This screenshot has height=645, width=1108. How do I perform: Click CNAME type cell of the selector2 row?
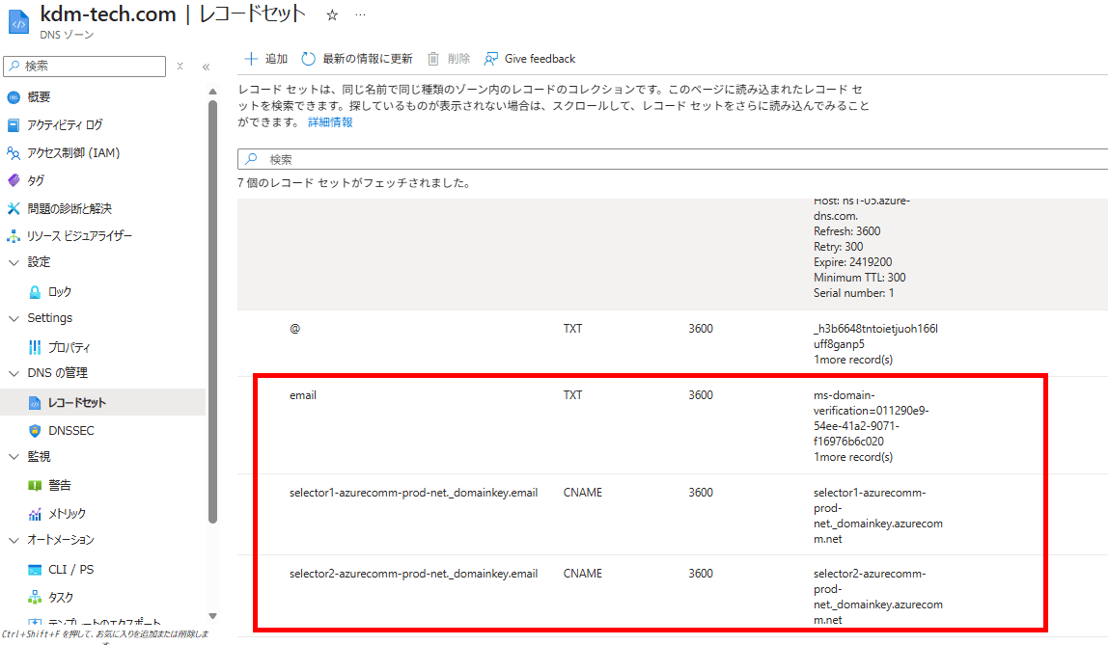[582, 574]
